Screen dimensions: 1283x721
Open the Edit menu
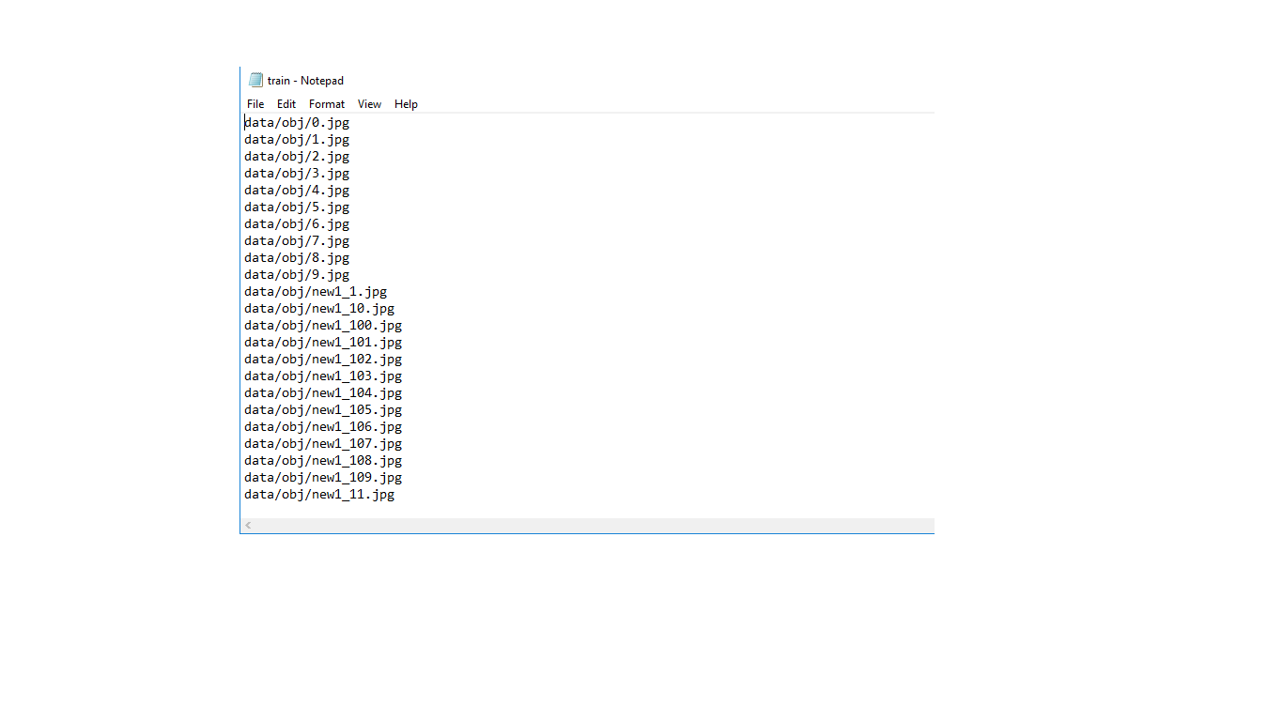286,104
